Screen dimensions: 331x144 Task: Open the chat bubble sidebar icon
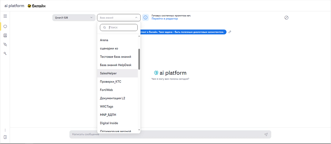click(5, 27)
